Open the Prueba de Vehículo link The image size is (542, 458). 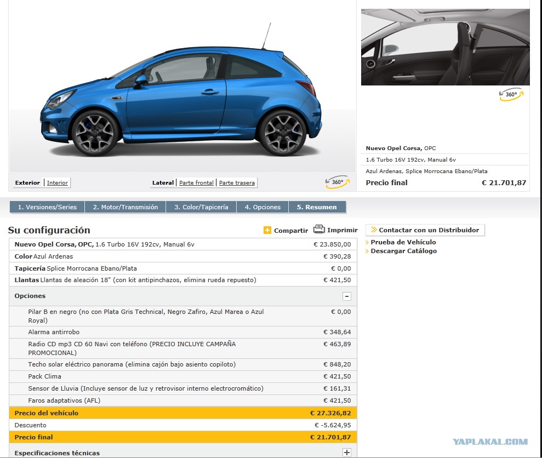coord(403,242)
